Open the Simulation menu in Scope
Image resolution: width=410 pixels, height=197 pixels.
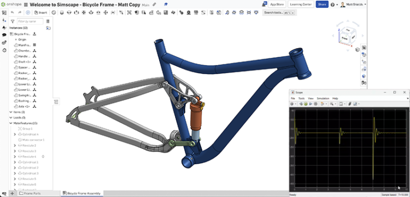(x=323, y=98)
